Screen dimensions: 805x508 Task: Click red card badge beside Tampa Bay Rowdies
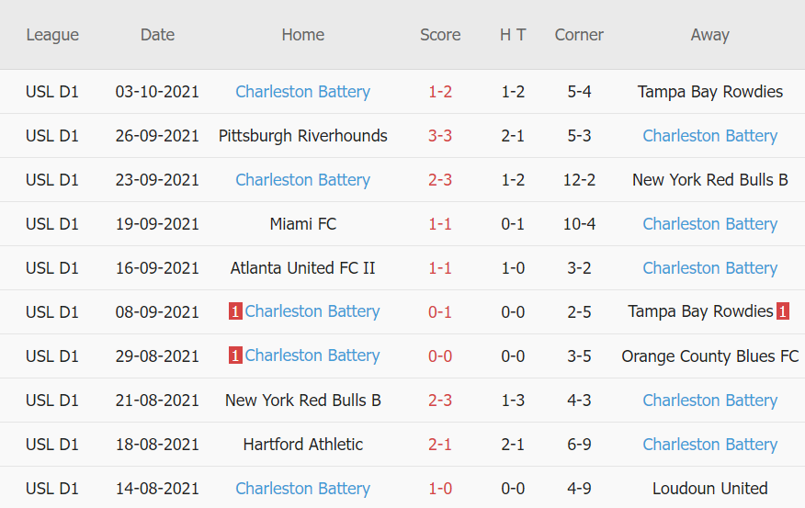pos(782,312)
